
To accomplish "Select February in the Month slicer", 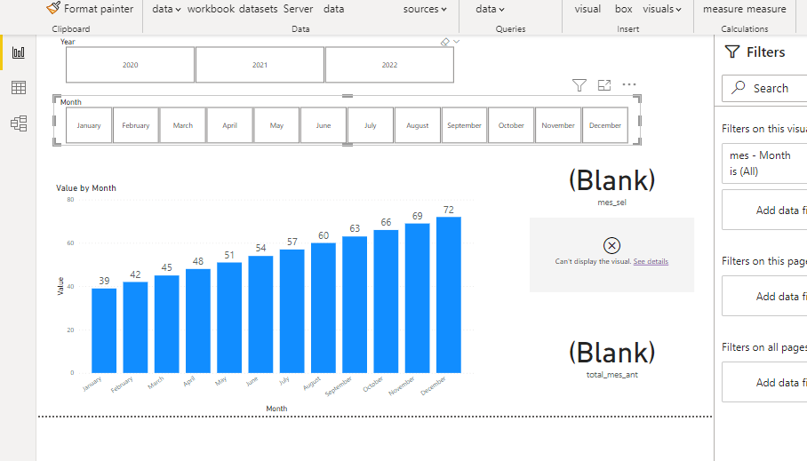I will pyautogui.click(x=136, y=125).
